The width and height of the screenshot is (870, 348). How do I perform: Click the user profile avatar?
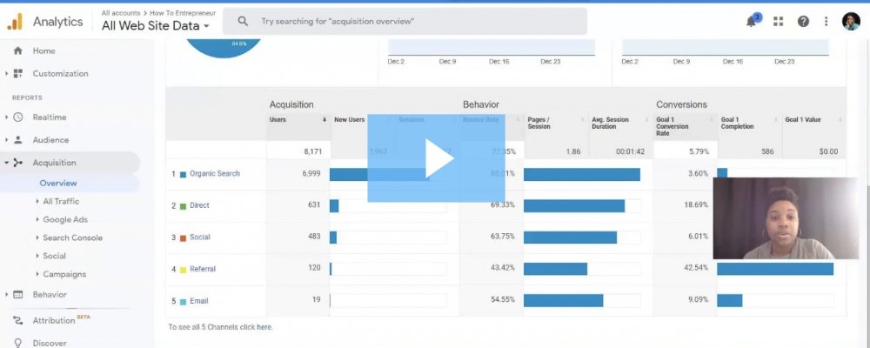[851, 22]
